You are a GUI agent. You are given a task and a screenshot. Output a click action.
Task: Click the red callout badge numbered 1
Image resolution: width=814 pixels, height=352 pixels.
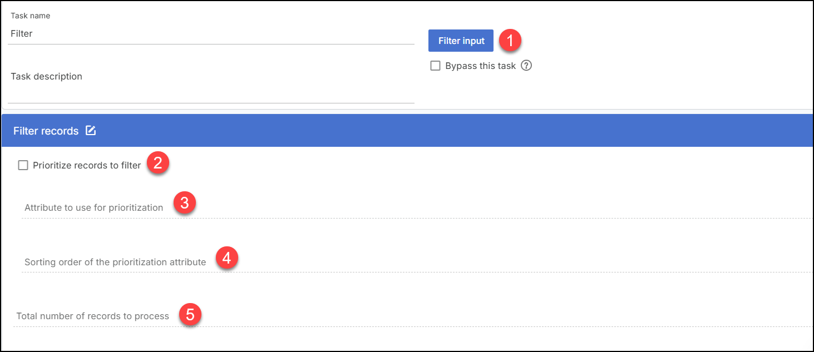coord(510,39)
